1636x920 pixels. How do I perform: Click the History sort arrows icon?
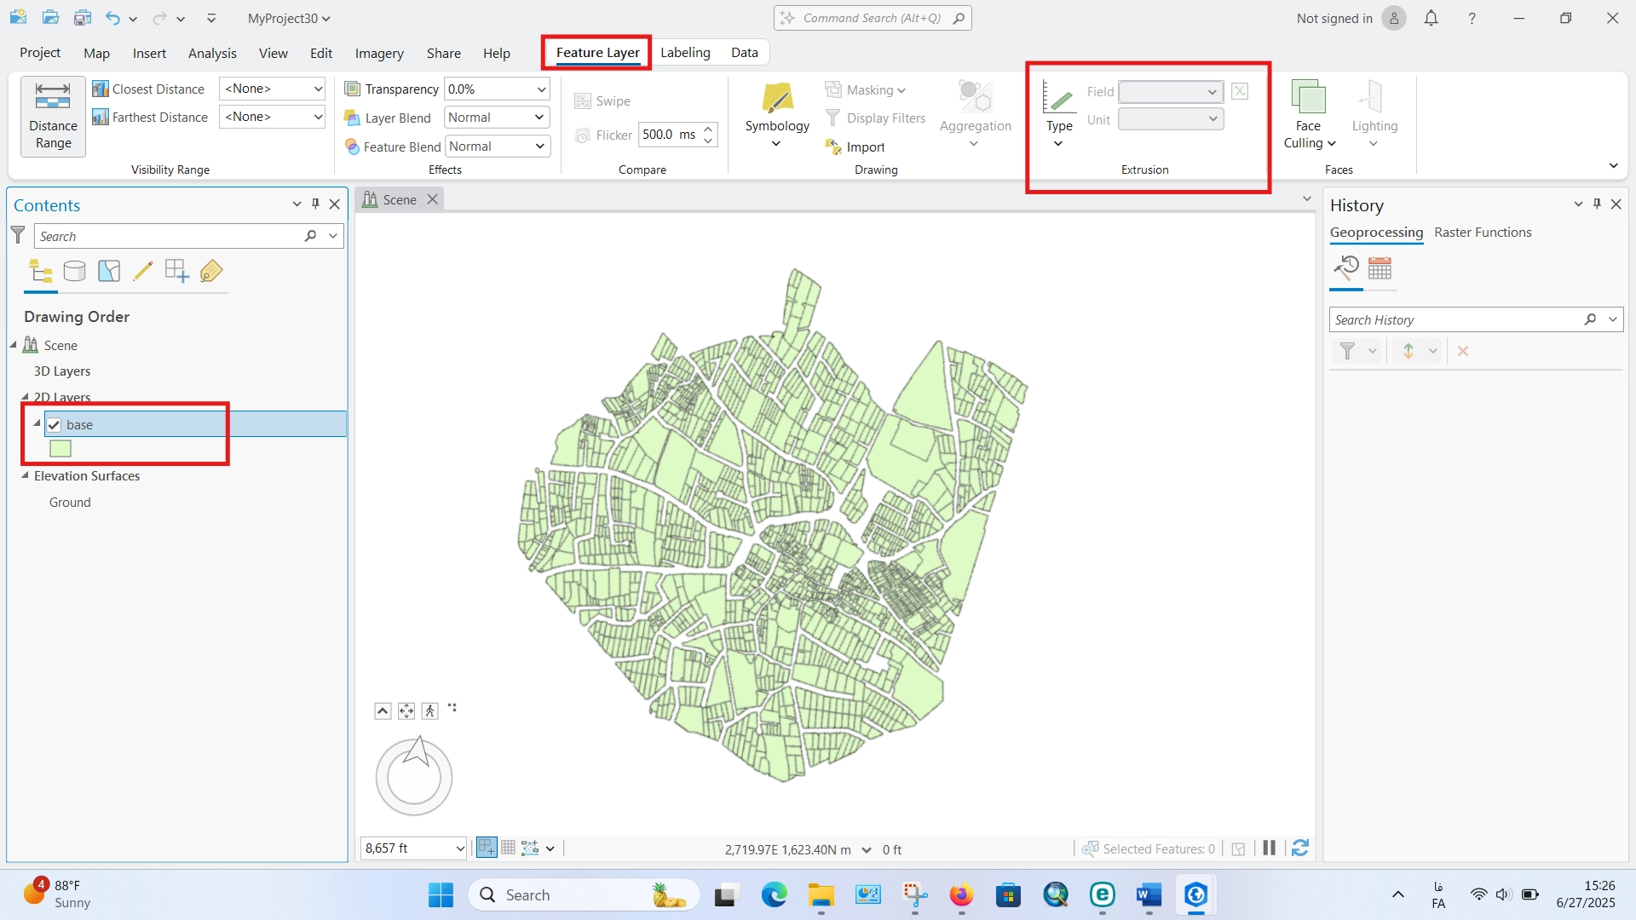[x=1408, y=351]
